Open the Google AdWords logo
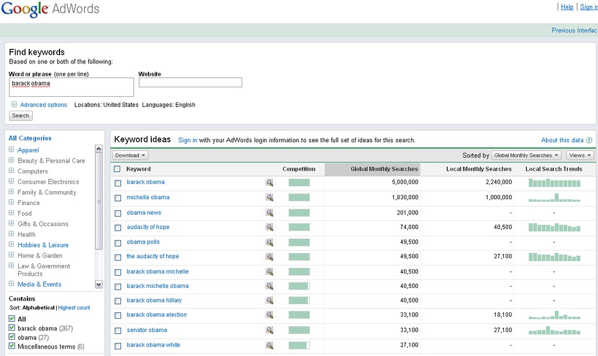This screenshot has width=598, height=356. pyautogui.click(x=50, y=9)
